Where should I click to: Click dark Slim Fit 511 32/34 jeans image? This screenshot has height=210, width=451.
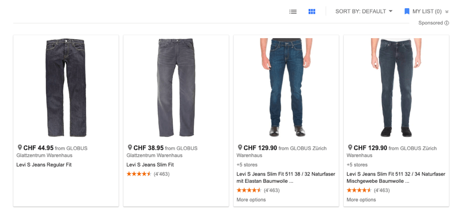[x=396, y=88]
